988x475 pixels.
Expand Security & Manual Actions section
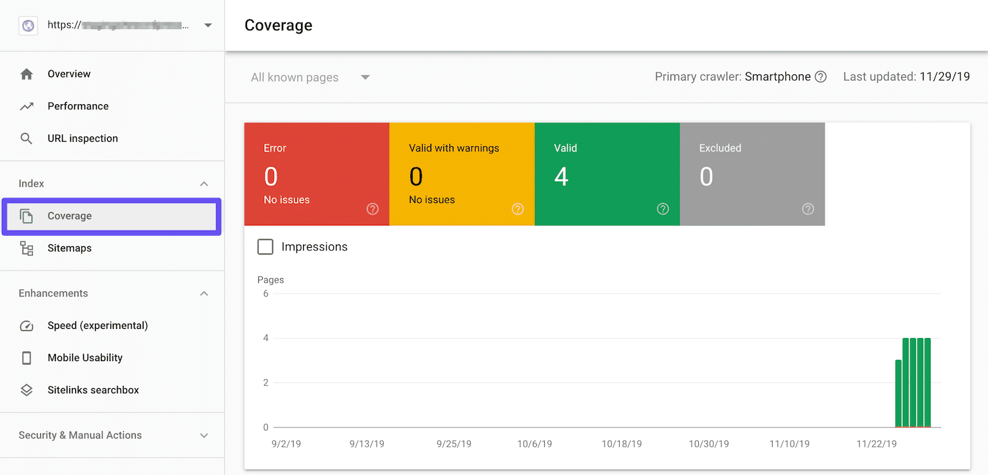click(204, 435)
